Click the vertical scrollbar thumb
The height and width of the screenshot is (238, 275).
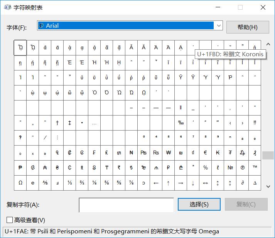(268, 155)
